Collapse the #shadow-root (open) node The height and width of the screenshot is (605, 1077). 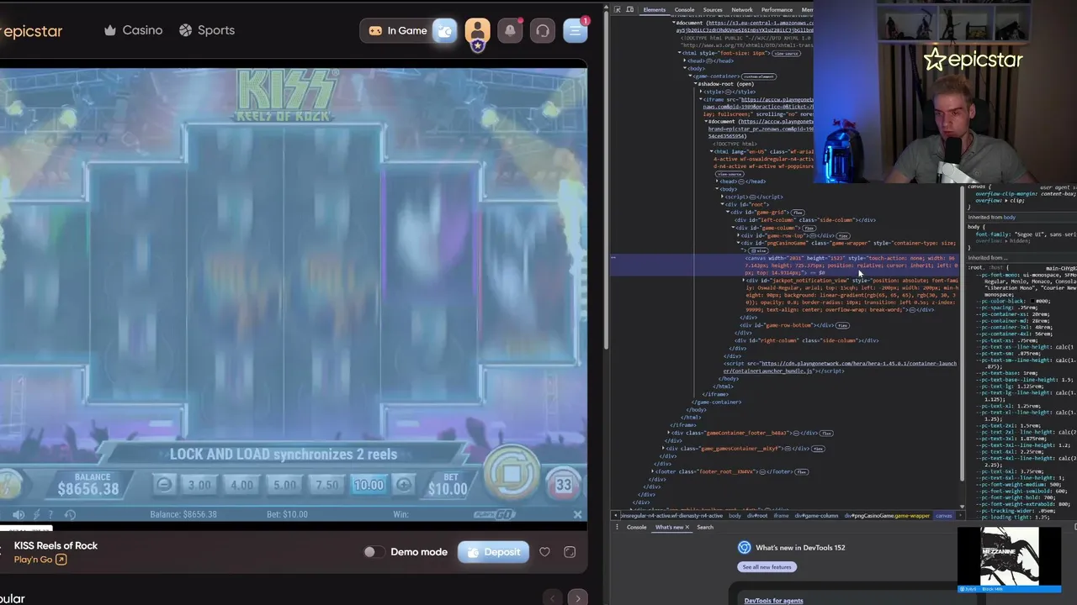[695, 84]
